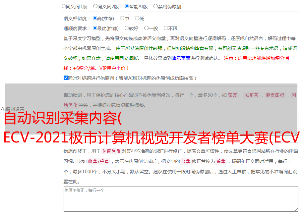Select 禁用伪原创 radio option

click(155, 6)
